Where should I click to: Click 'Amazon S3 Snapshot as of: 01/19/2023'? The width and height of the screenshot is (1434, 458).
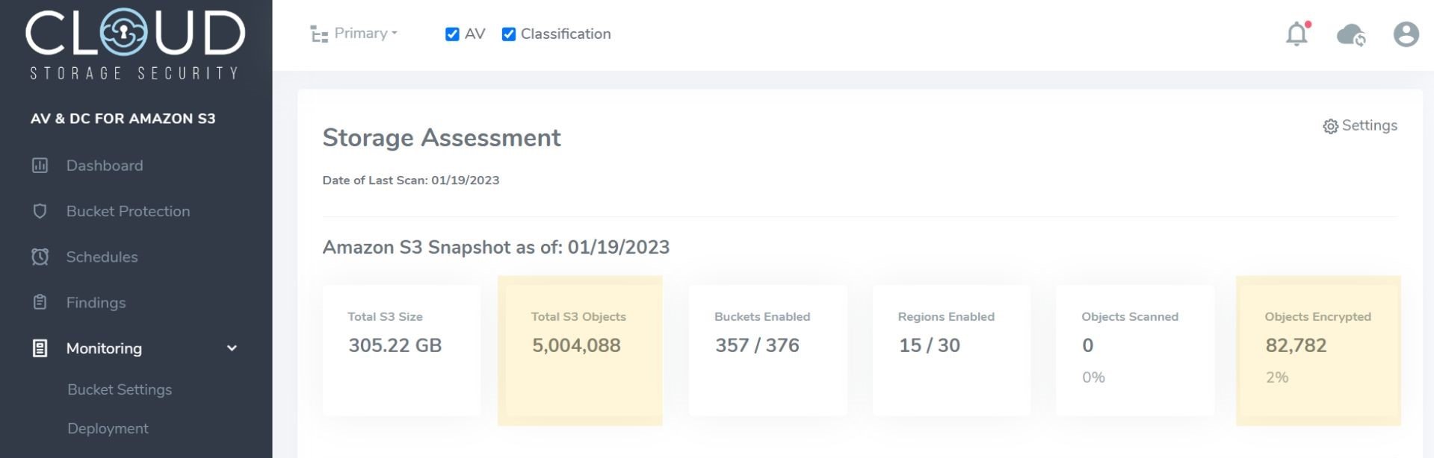point(496,247)
